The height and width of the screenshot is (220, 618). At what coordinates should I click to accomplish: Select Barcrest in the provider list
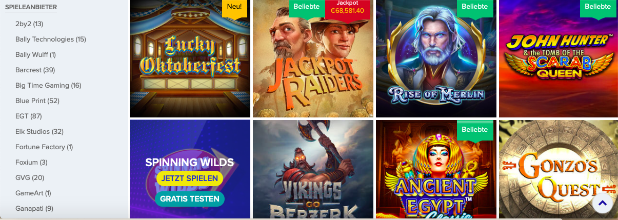click(35, 70)
